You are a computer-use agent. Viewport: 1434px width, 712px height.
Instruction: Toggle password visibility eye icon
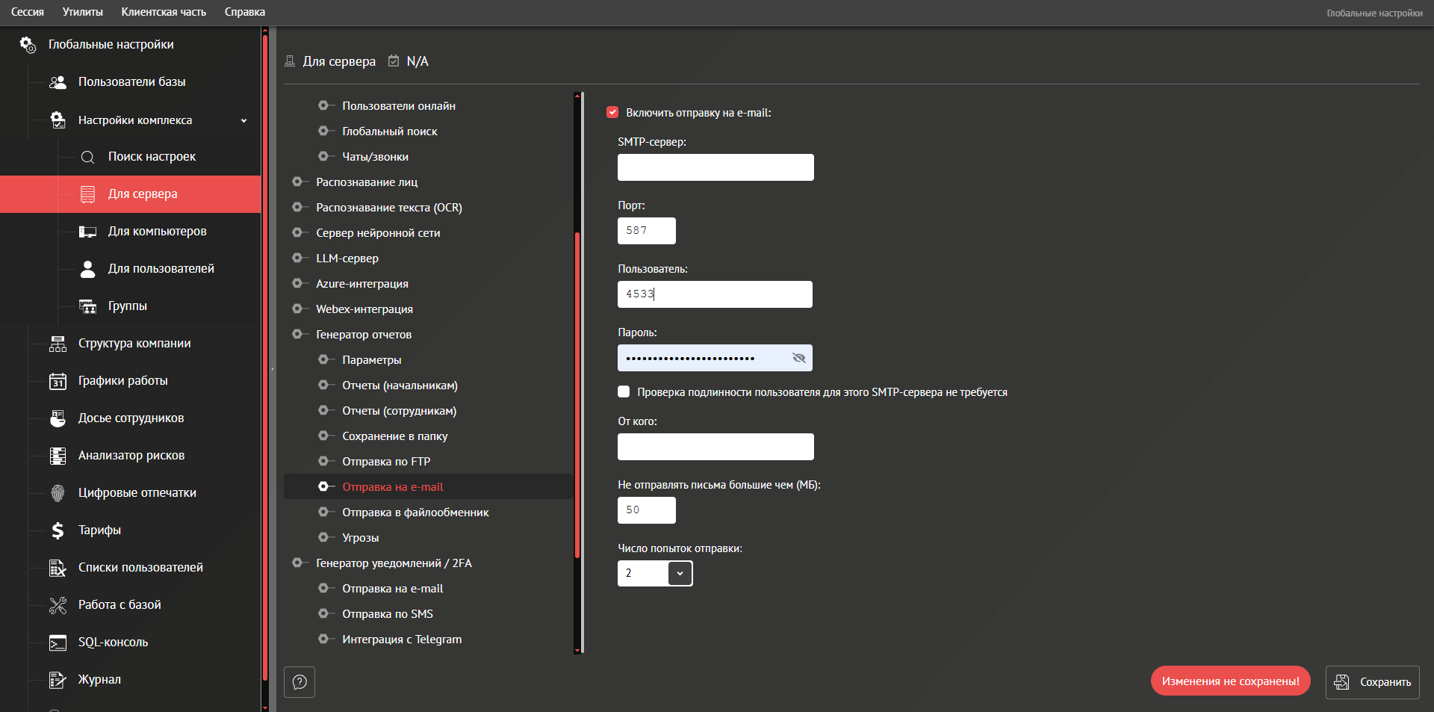798,358
